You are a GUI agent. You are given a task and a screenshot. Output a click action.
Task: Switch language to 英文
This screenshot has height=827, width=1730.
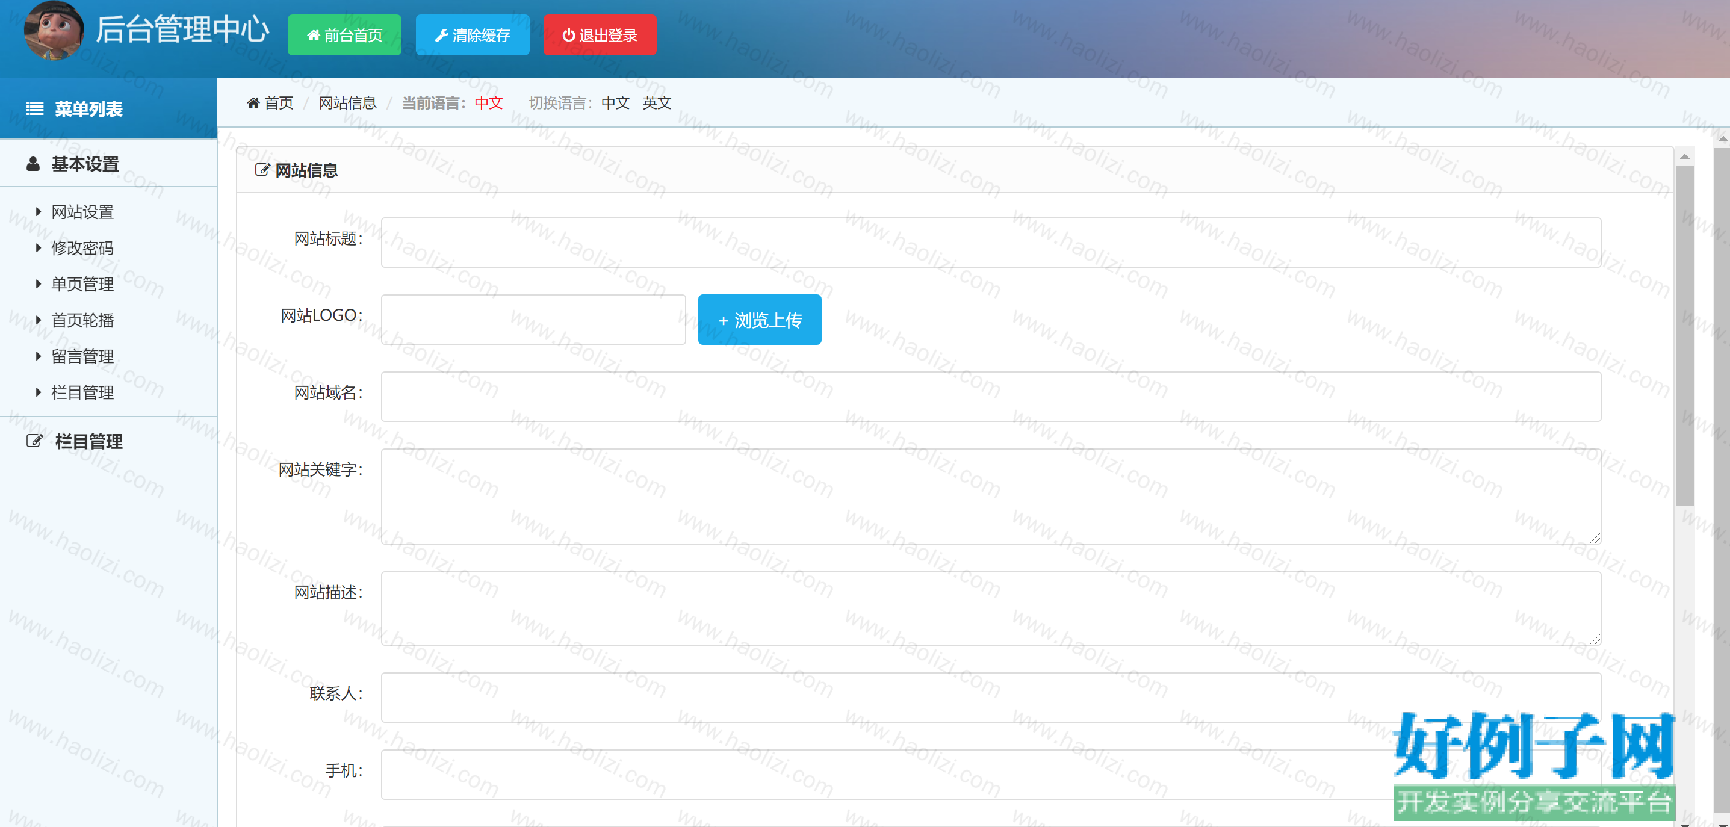[657, 103]
